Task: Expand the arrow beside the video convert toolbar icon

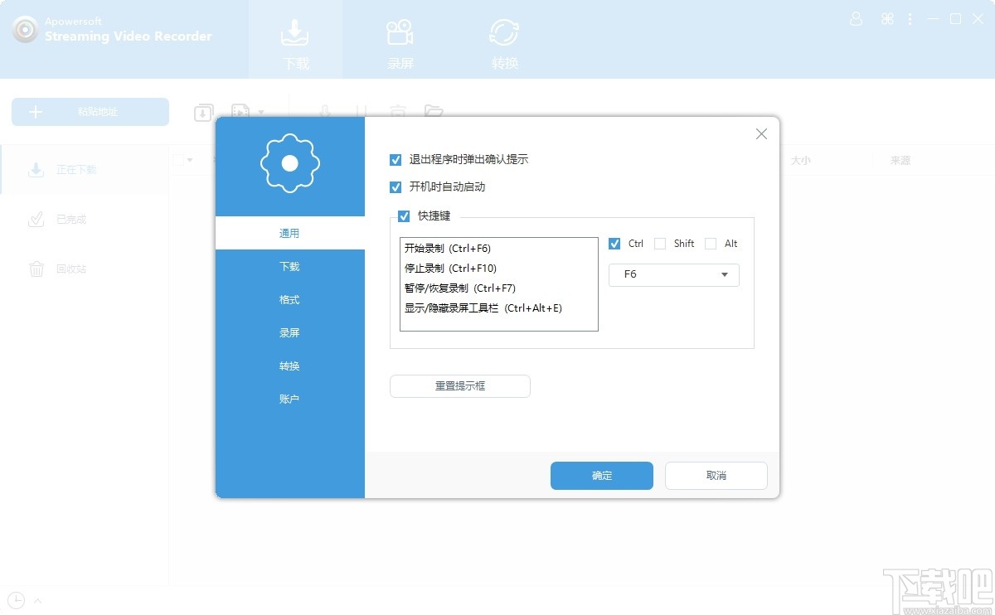Action: [x=262, y=112]
